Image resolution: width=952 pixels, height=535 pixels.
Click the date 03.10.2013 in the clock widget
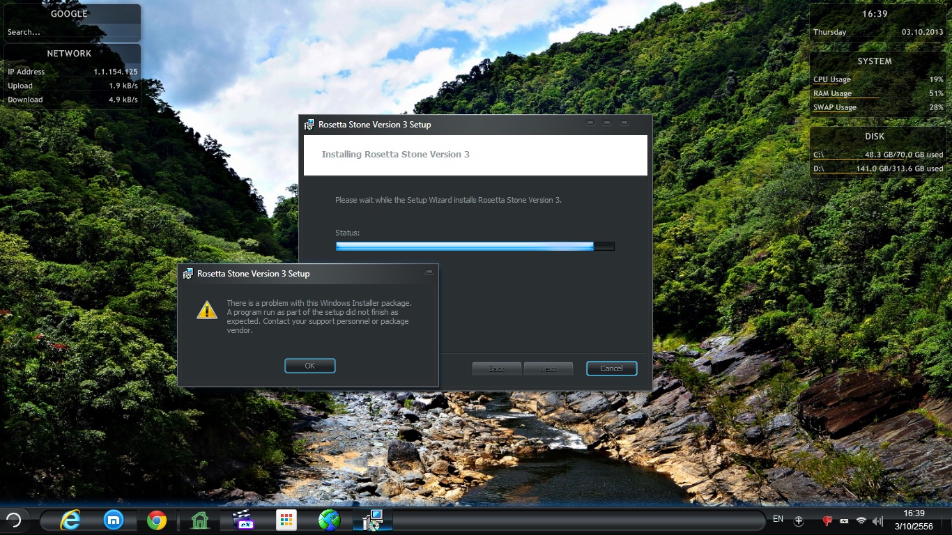pos(922,32)
